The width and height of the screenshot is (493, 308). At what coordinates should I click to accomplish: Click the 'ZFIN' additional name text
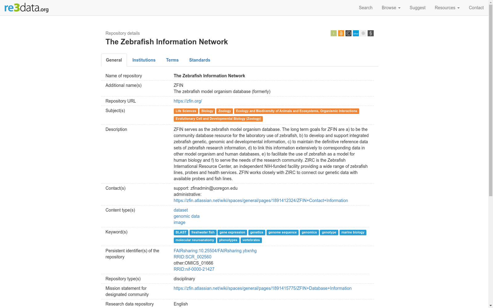pos(178,85)
